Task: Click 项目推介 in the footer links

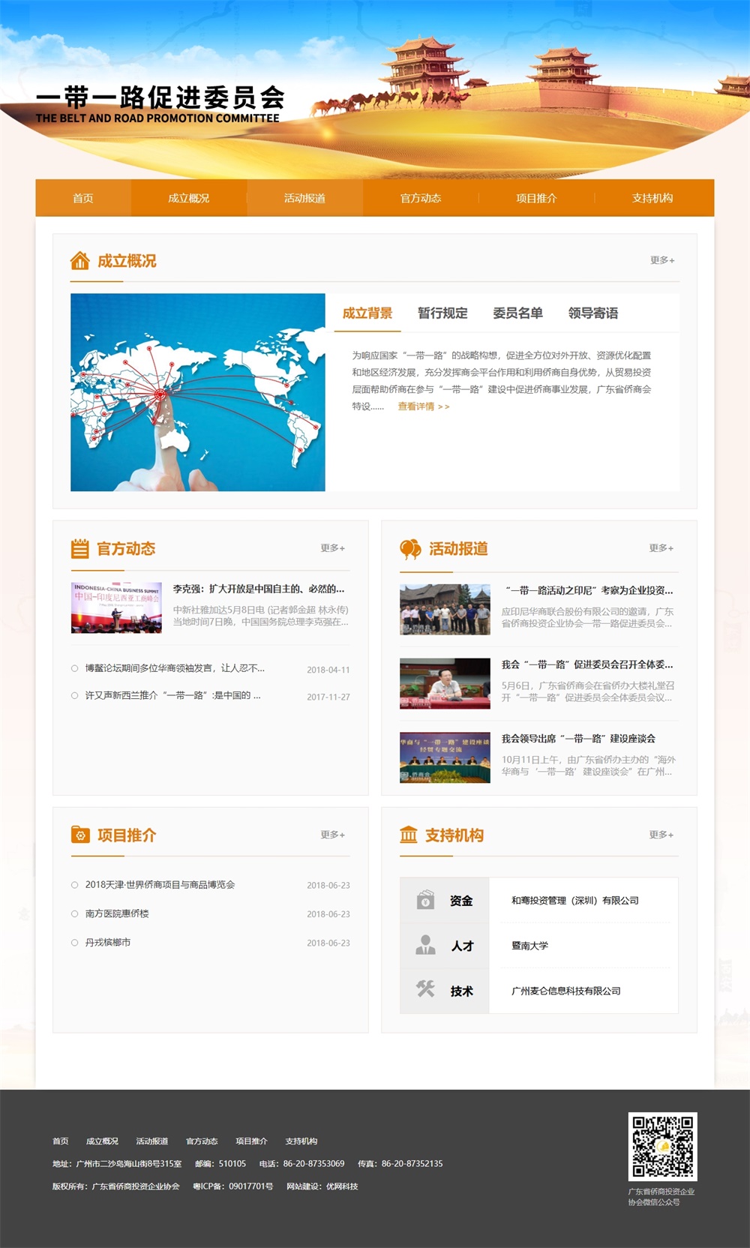Action: 251,1141
